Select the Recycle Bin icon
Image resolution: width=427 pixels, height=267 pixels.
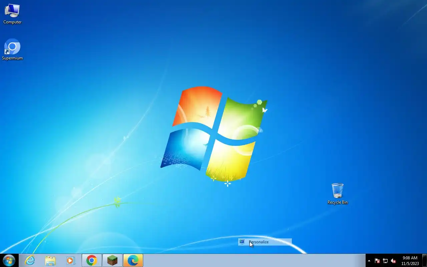point(337,194)
